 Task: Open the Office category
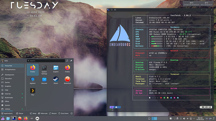[x=12, y=101]
